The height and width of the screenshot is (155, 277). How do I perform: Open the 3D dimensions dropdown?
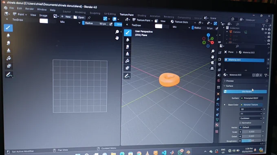251,109
